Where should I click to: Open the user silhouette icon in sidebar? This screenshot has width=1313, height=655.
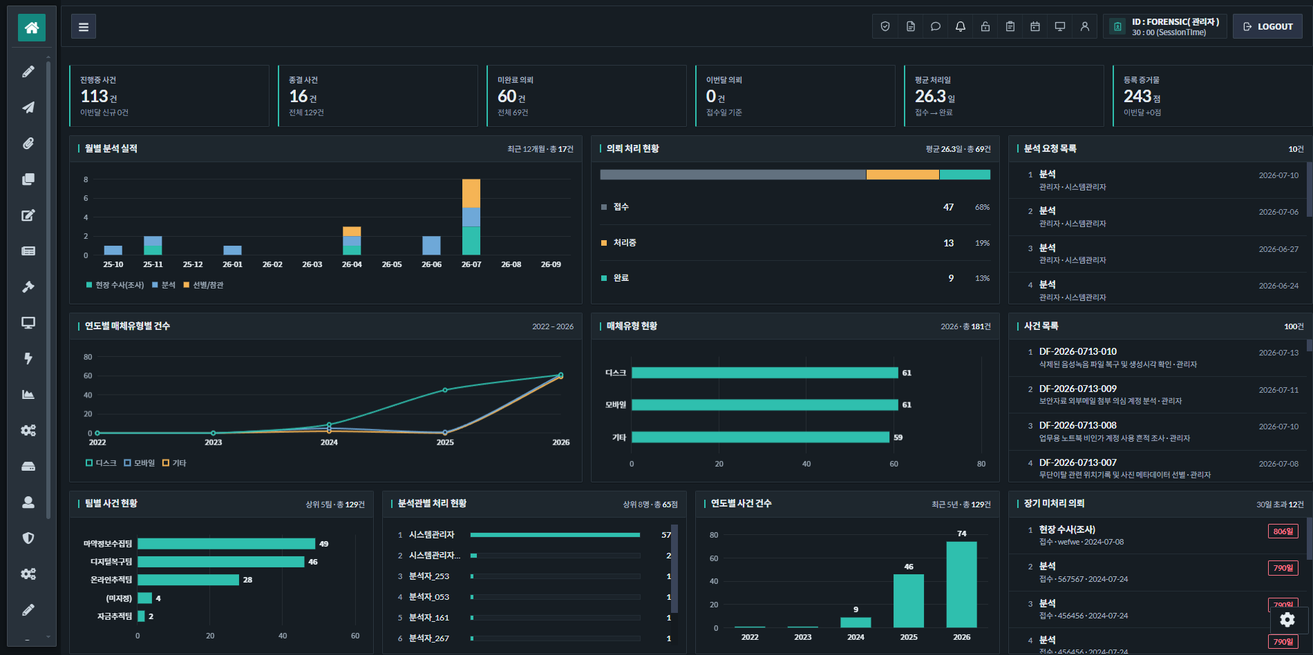tap(28, 502)
